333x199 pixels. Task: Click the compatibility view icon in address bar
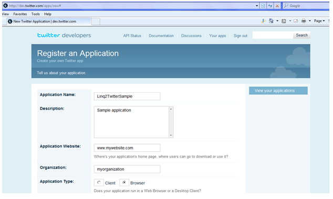click(263, 6)
